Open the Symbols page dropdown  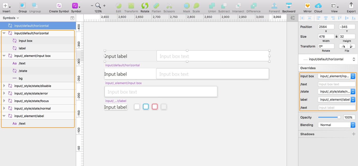point(11,18)
